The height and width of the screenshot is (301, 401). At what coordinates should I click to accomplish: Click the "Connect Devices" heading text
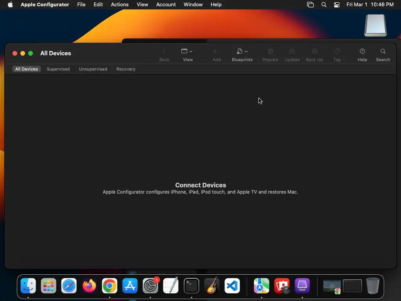pyautogui.click(x=200, y=185)
